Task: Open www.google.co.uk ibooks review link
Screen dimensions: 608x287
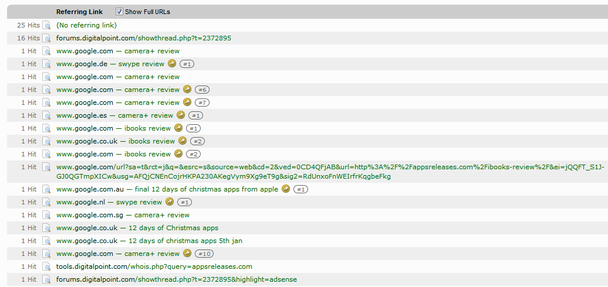Action: tap(116, 141)
